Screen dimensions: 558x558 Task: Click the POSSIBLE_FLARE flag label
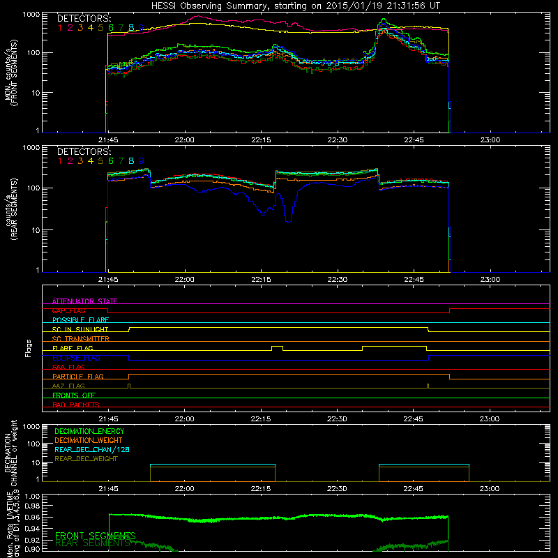[x=80, y=320]
